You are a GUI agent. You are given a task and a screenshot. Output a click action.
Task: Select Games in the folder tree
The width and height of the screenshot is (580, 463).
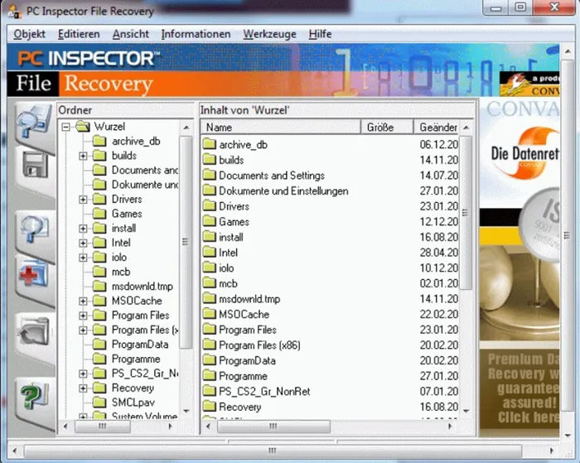127,214
